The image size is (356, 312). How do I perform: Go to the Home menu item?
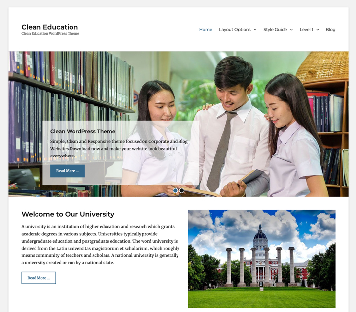click(x=205, y=30)
